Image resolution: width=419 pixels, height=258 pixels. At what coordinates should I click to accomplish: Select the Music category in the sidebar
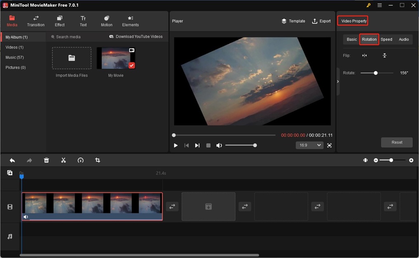pyautogui.click(x=14, y=57)
